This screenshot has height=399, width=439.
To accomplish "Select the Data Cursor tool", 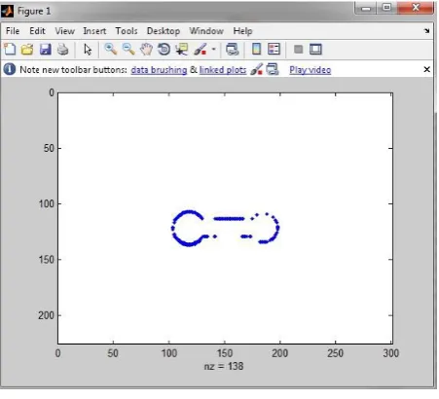I will click(182, 50).
